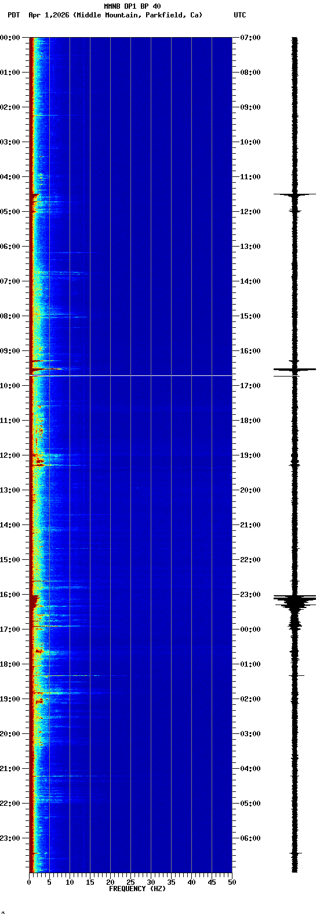Click the frequency axis value "0"
Image resolution: width=320 pixels, height=919 pixels.
[29, 882]
